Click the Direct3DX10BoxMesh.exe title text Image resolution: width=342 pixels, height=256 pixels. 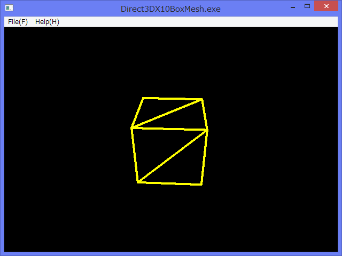170,9
